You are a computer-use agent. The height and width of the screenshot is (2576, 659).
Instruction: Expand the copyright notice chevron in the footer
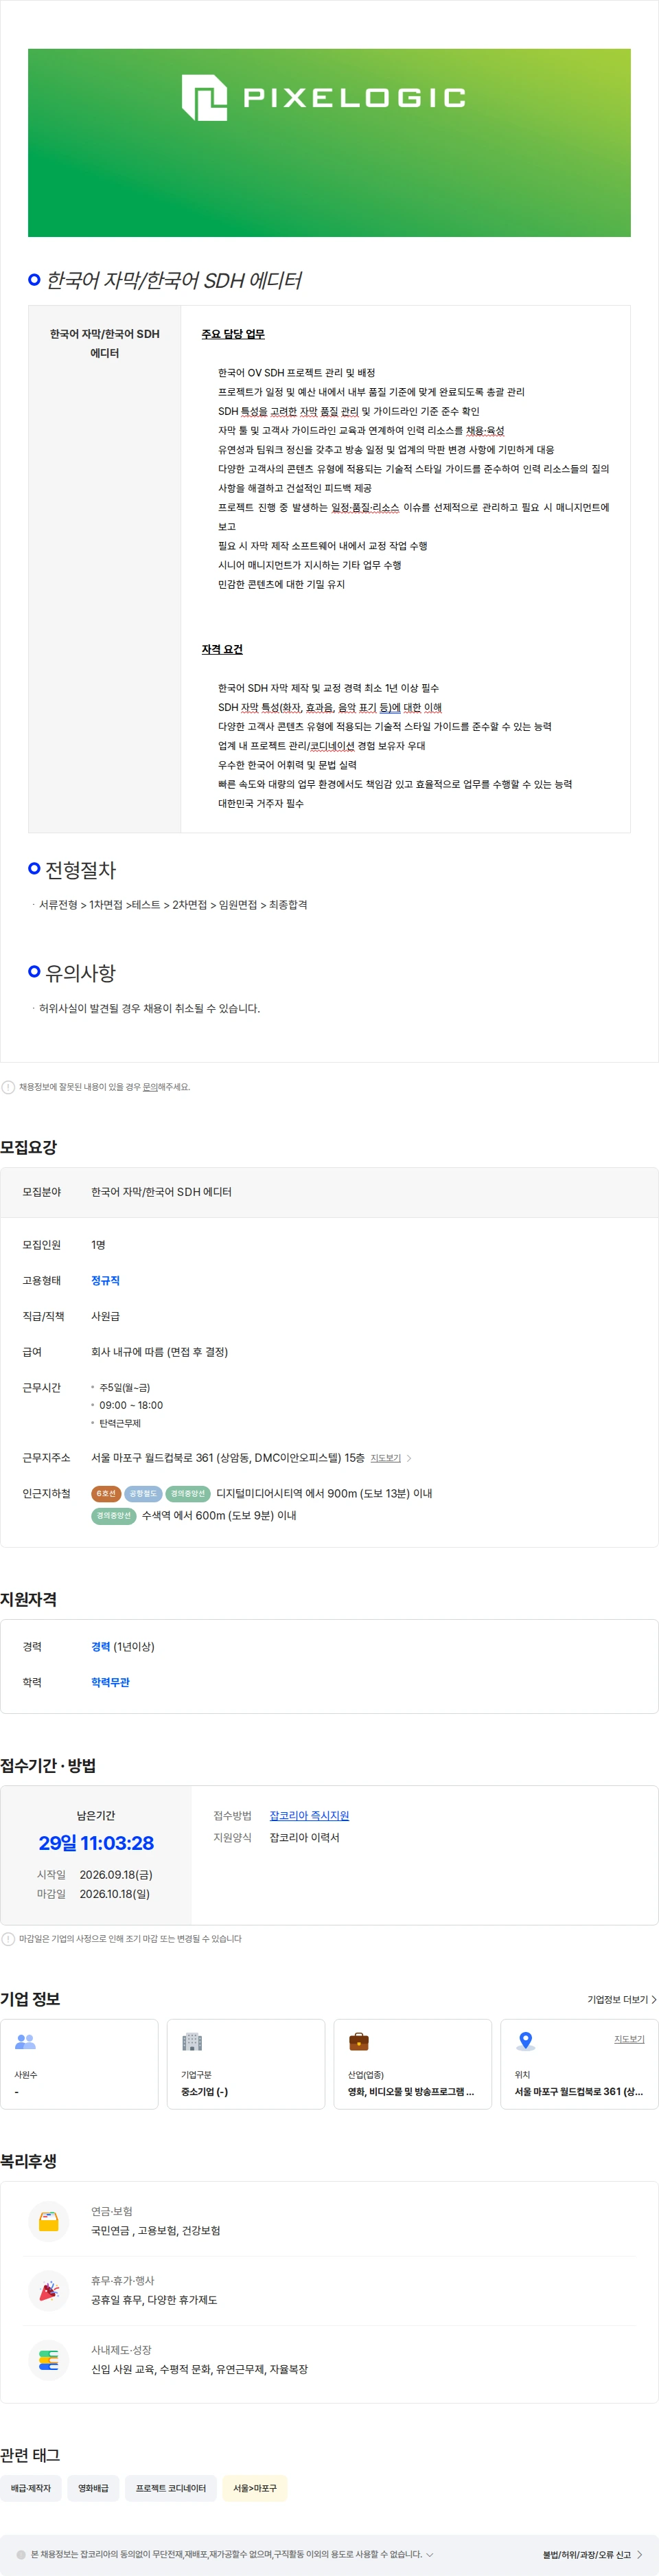430,2554
